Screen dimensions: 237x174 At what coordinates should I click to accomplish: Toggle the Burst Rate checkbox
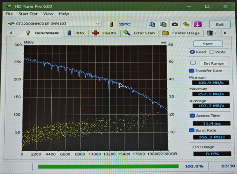tap(192, 130)
